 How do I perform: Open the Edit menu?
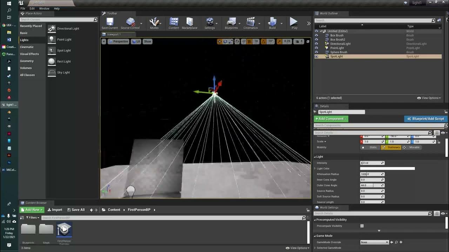coord(32,8)
